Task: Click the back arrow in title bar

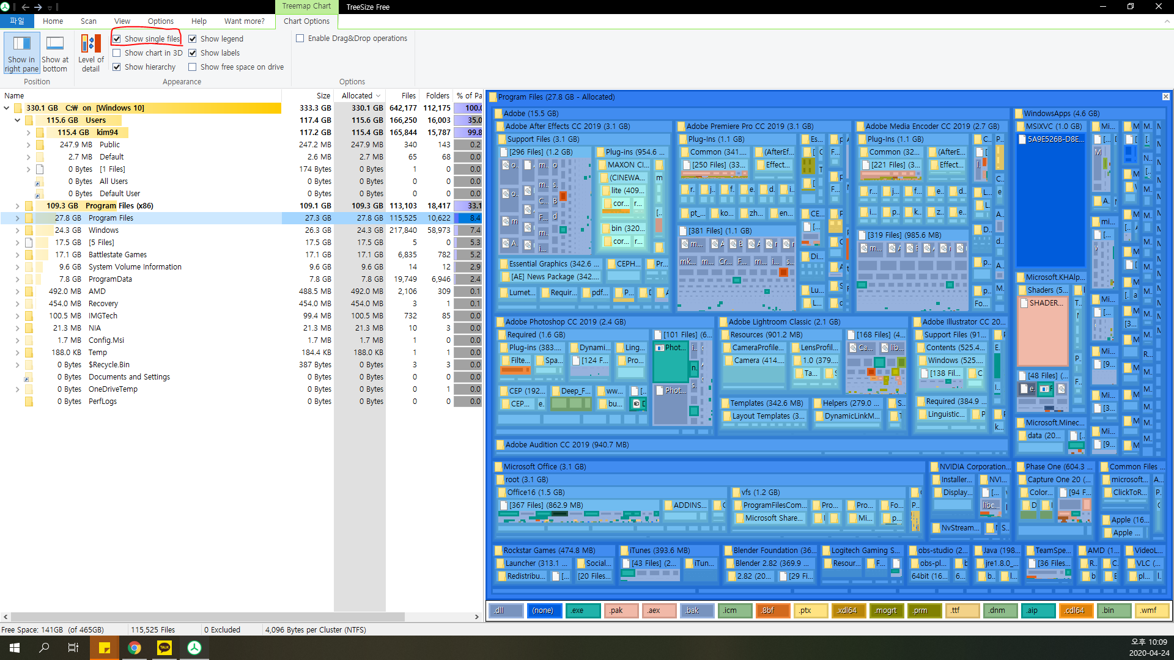Action: tap(25, 7)
